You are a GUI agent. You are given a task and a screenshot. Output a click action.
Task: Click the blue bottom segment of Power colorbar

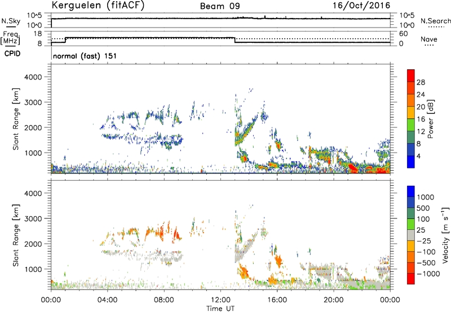click(x=411, y=162)
